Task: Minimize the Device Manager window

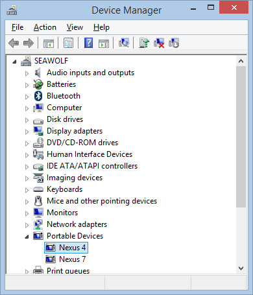Action: [x=193, y=8]
